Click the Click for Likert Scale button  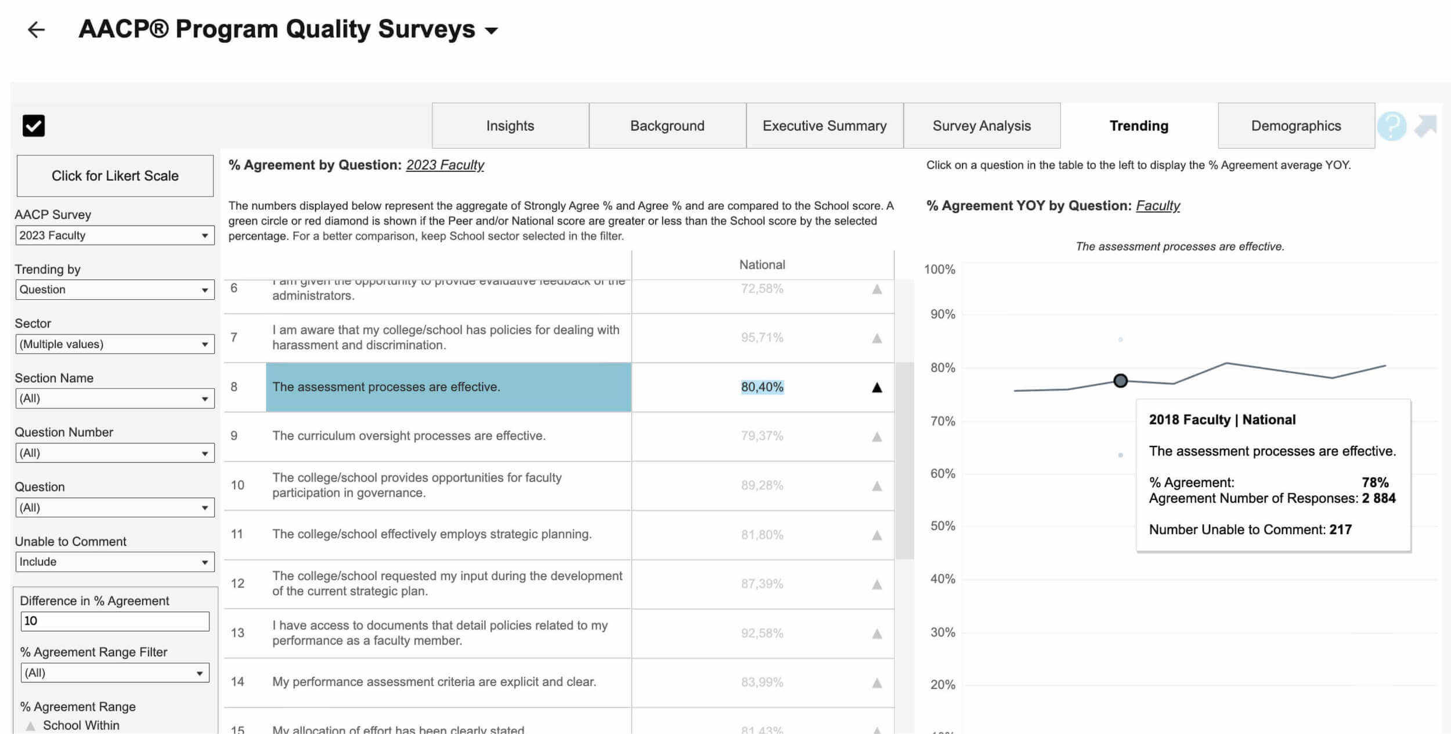click(115, 176)
